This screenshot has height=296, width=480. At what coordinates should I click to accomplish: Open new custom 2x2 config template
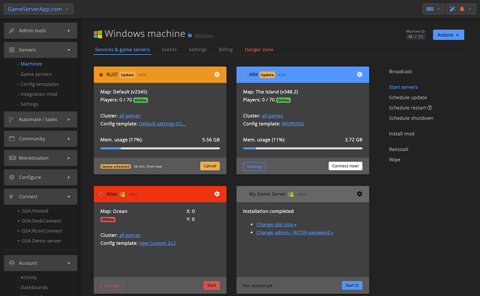(157, 243)
